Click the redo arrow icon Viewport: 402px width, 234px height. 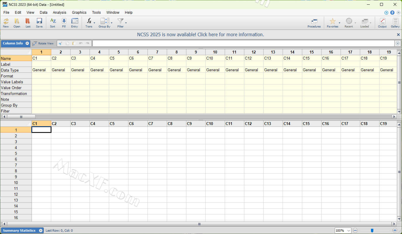click(x=87, y=43)
